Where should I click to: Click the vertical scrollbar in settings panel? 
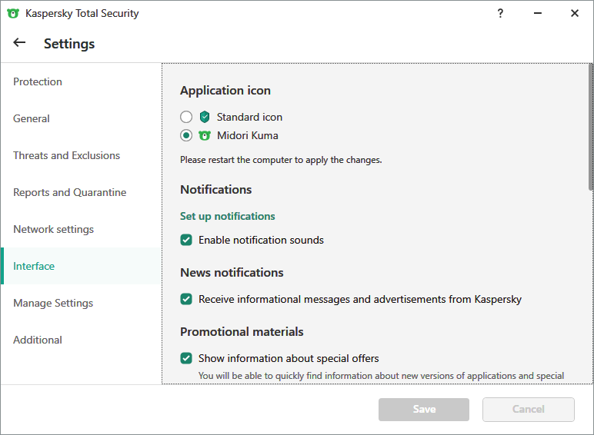pyautogui.click(x=590, y=127)
